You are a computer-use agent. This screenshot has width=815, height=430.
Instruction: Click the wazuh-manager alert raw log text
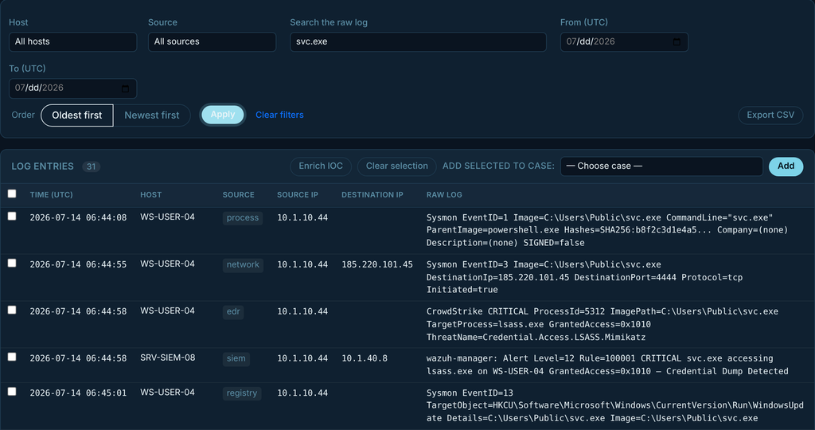607,365
